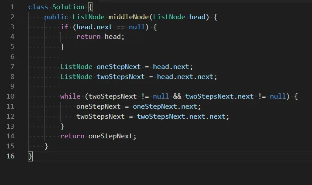Click the 'class' keyword on line 1
Screen dimensions: 312x185
(38, 7)
